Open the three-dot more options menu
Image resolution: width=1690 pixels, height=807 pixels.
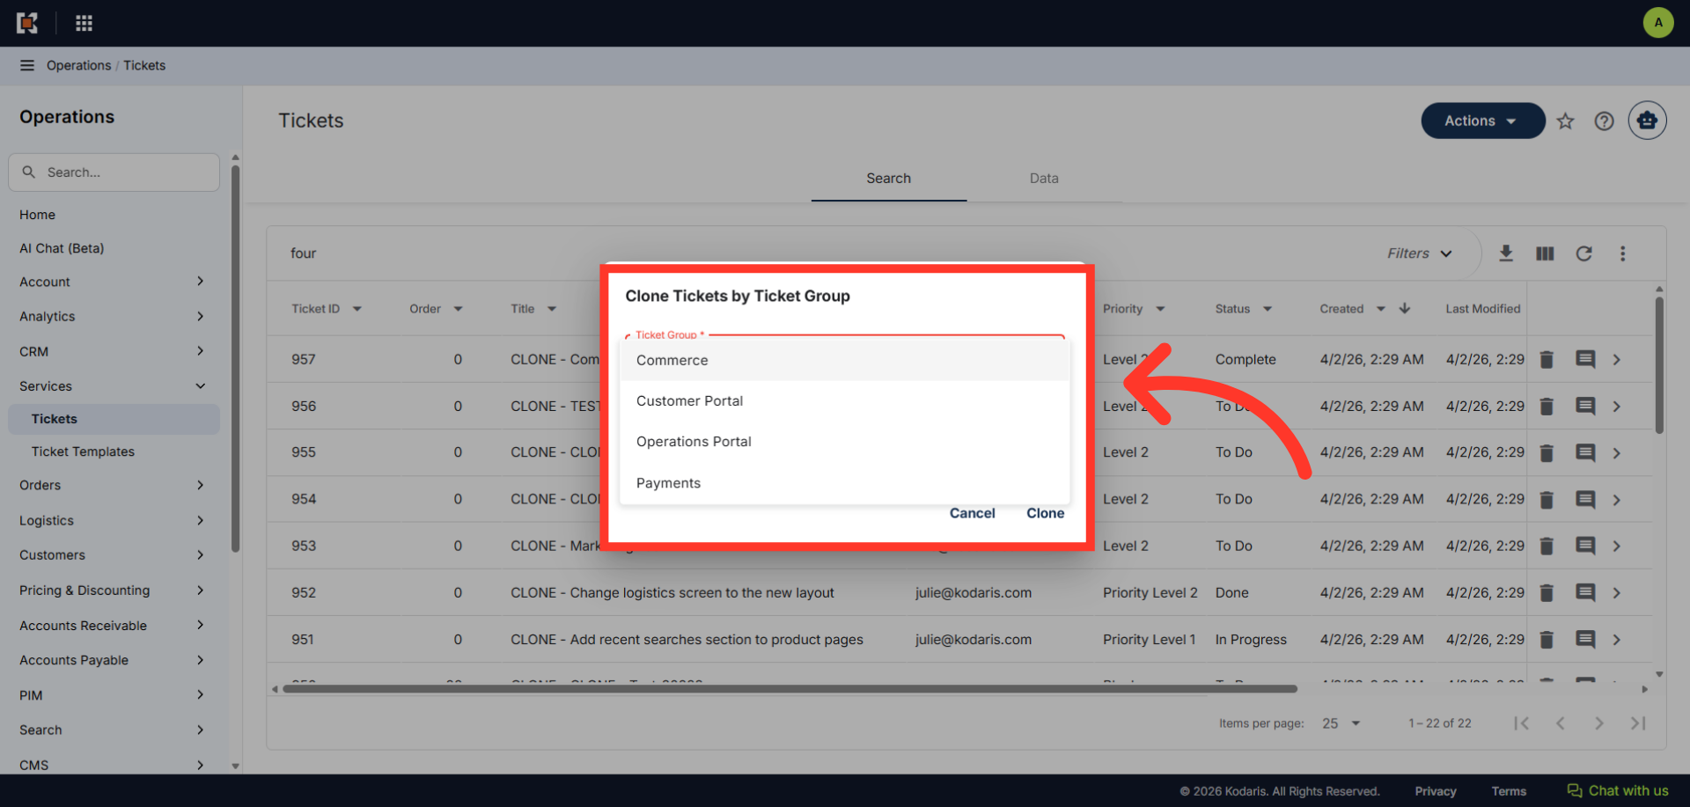(1622, 253)
